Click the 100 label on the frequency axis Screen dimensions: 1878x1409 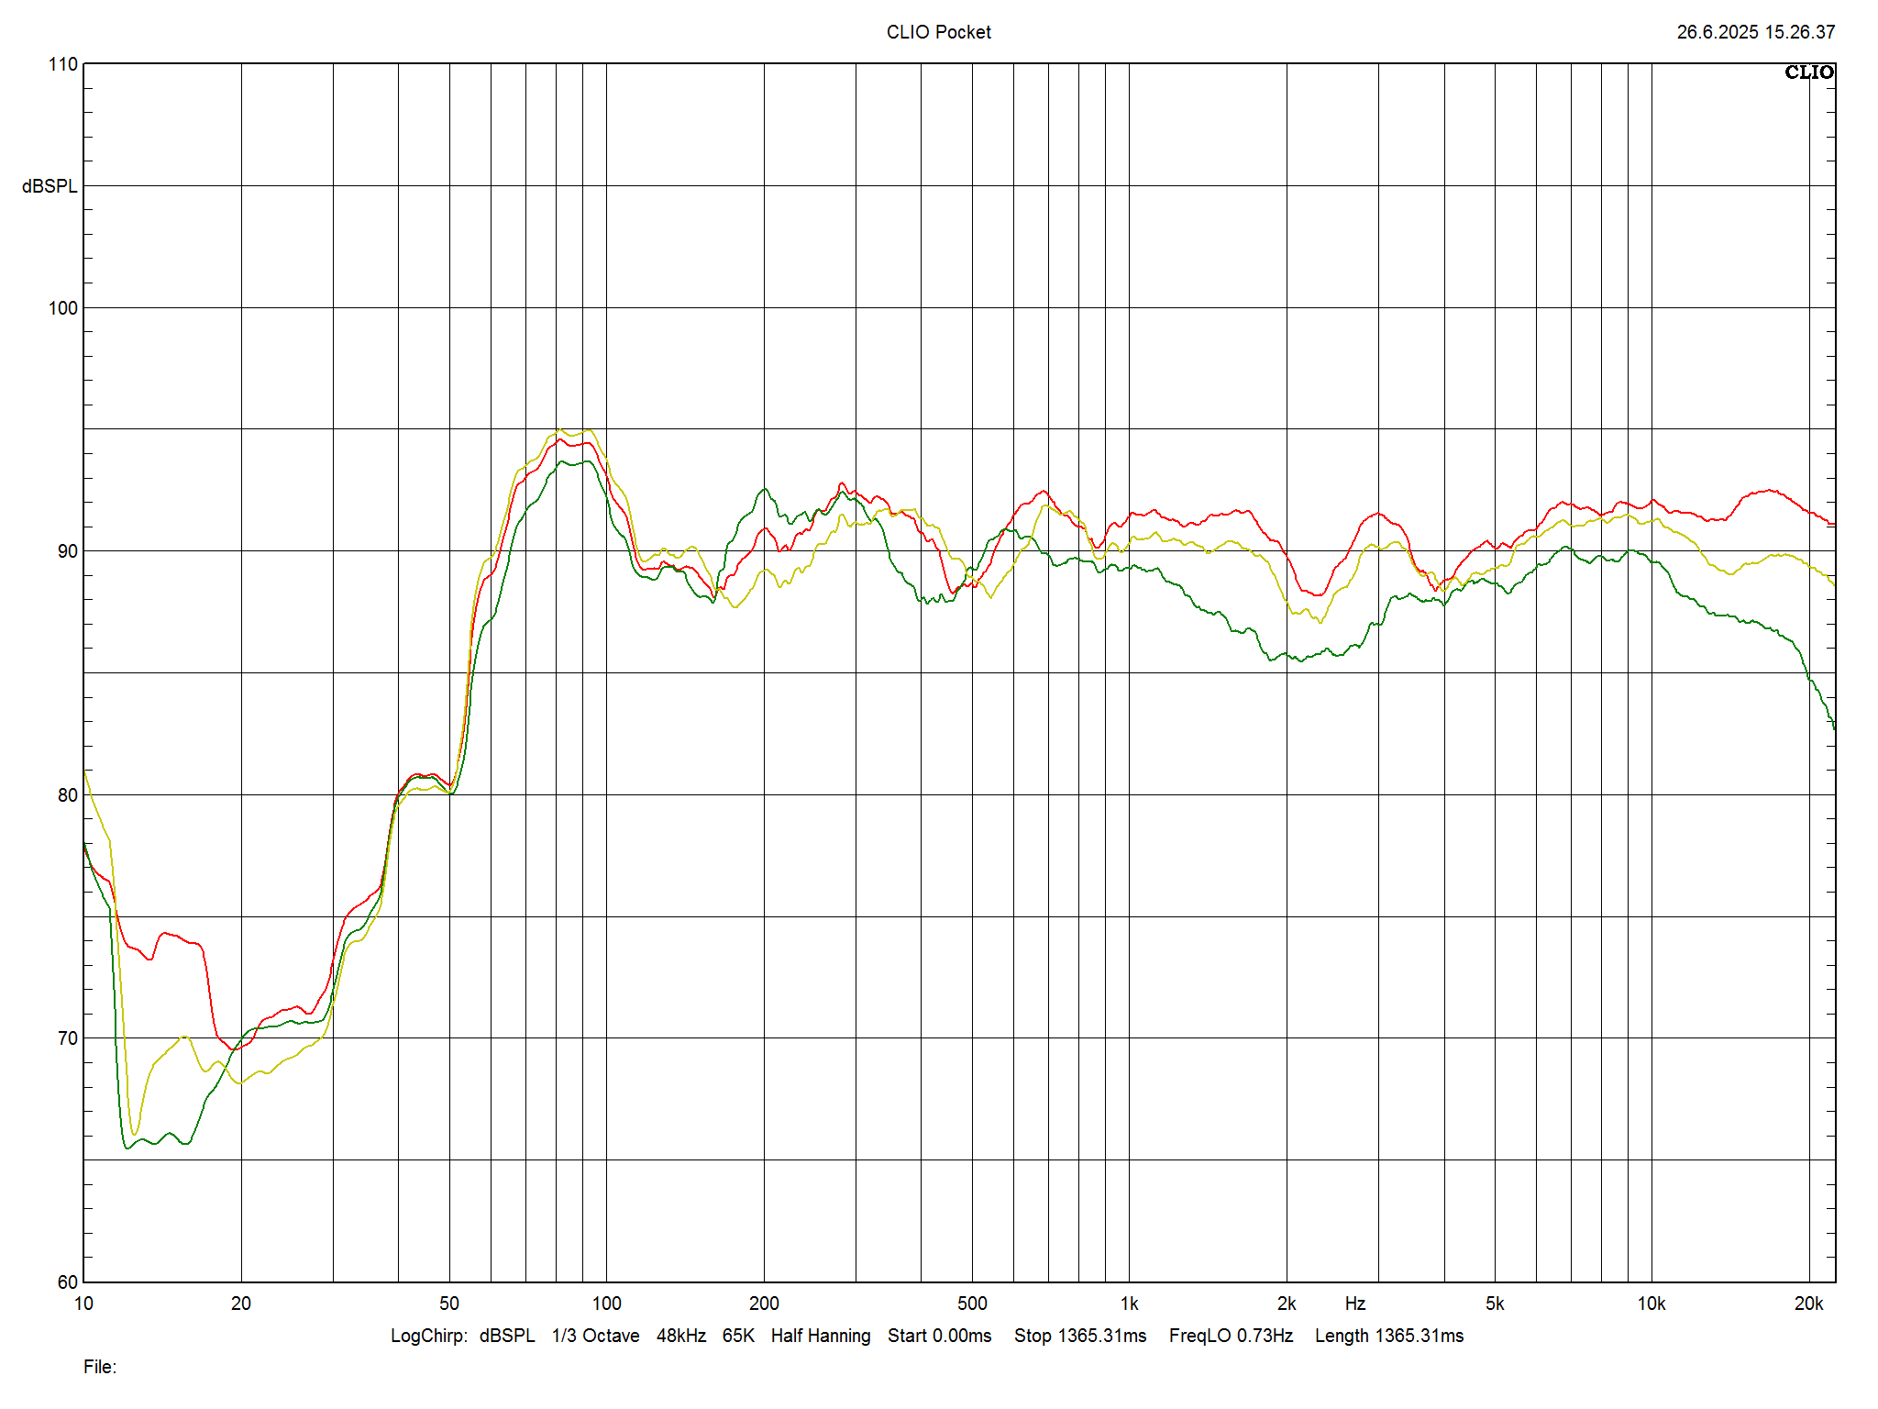(606, 1304)
